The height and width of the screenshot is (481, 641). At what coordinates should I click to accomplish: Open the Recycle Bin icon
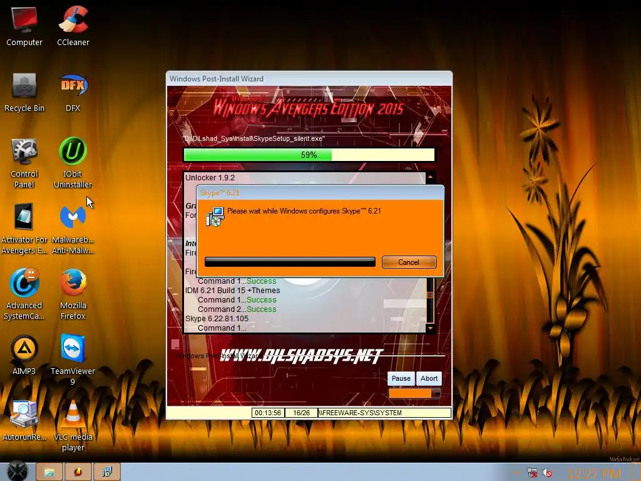pyautogui.click(x=24, y=93)
